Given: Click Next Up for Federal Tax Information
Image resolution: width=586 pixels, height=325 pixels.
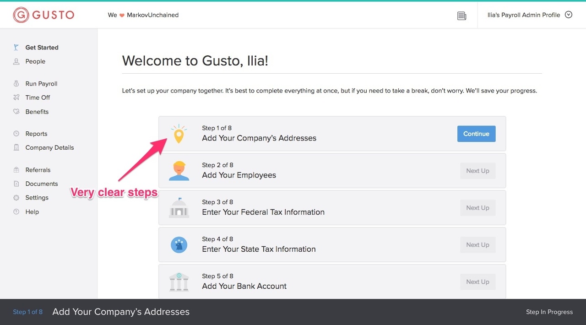Looking at the screenshot, I should point(477,208).
